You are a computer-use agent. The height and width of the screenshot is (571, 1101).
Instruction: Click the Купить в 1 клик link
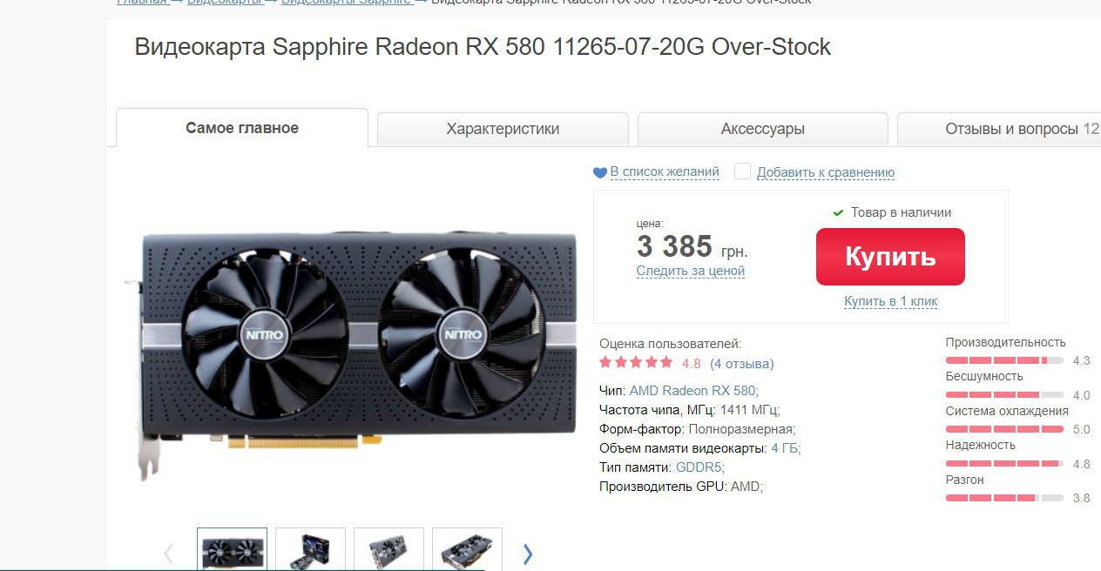tap(890, 301)
